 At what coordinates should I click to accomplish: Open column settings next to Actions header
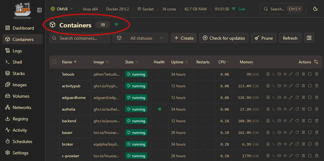point(316,62)
